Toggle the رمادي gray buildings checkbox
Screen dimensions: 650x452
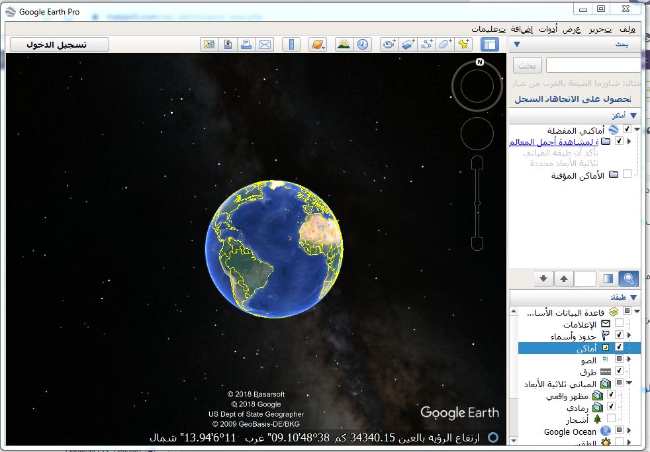coord(611,406)
